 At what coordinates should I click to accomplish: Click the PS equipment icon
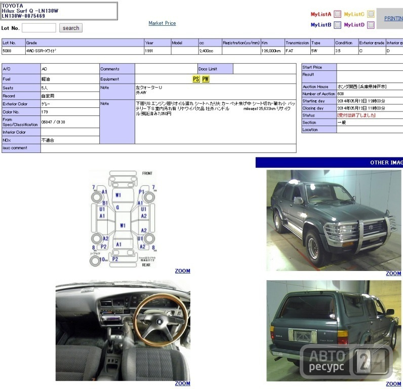[196, 79]
